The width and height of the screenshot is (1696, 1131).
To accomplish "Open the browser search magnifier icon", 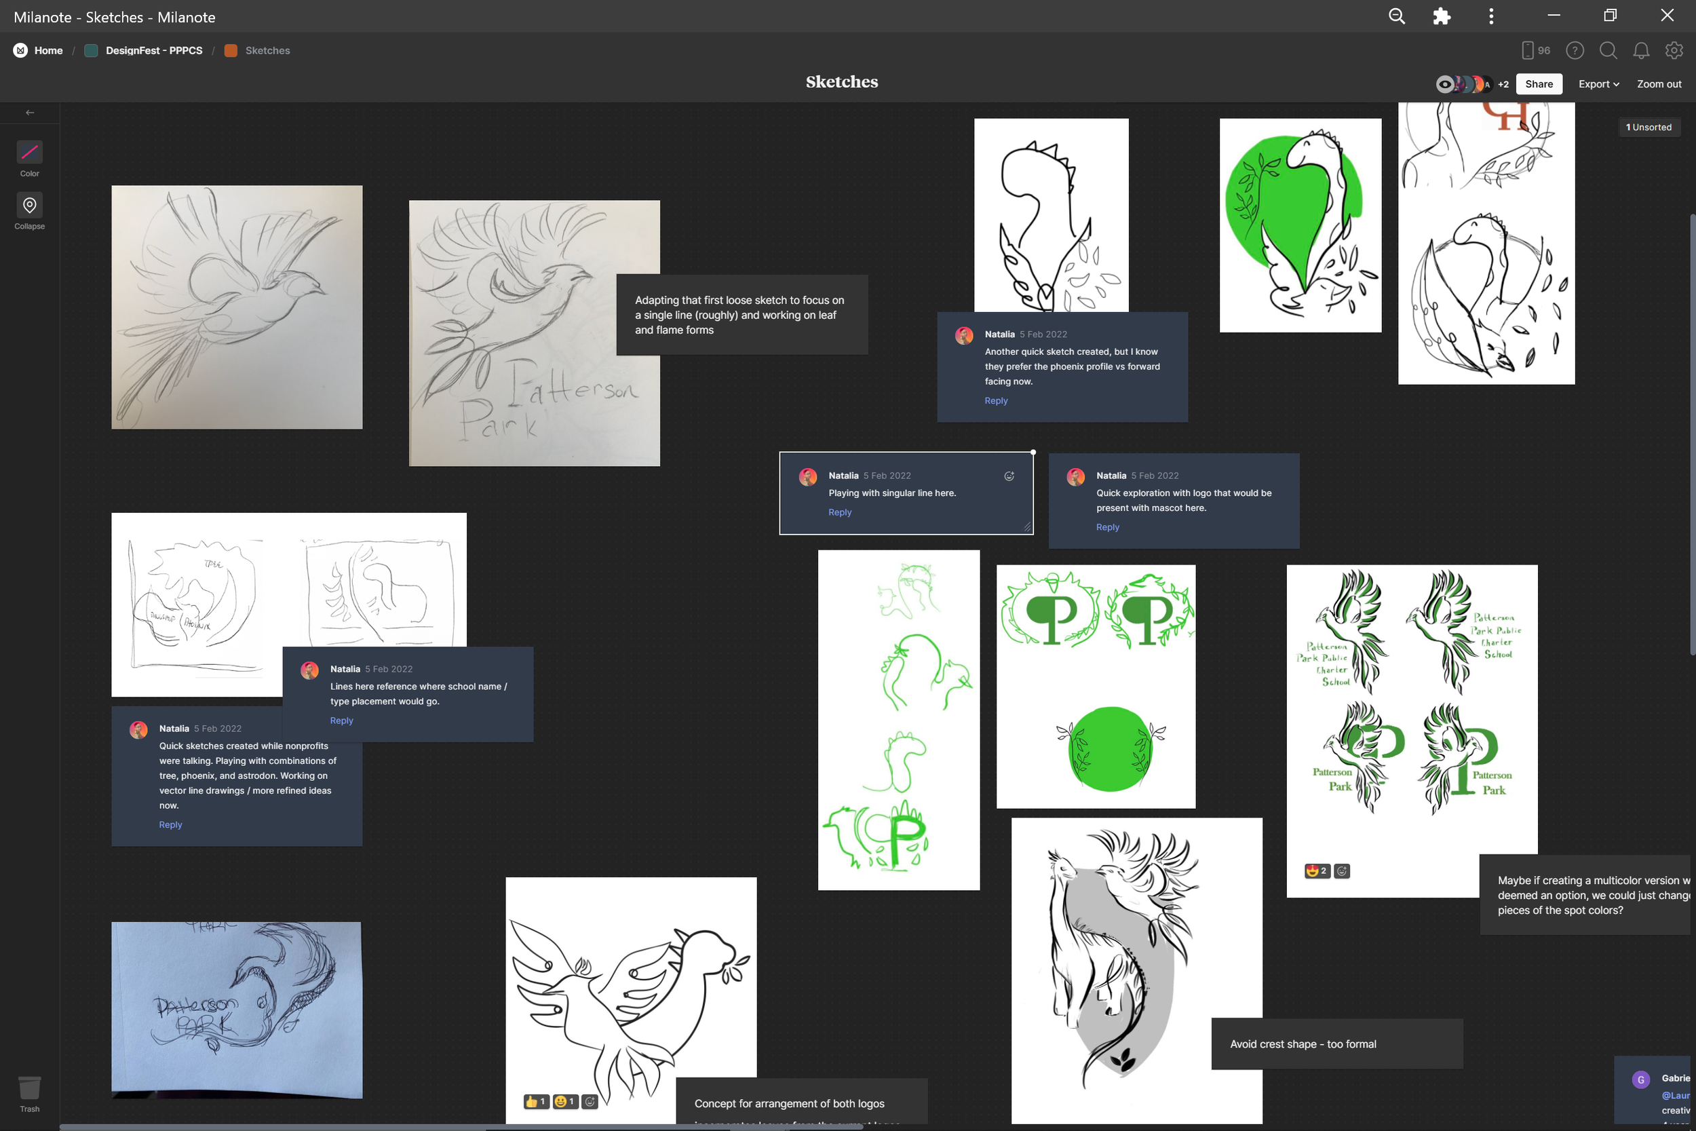I will pyautogui.click(x=1396, y=16).
